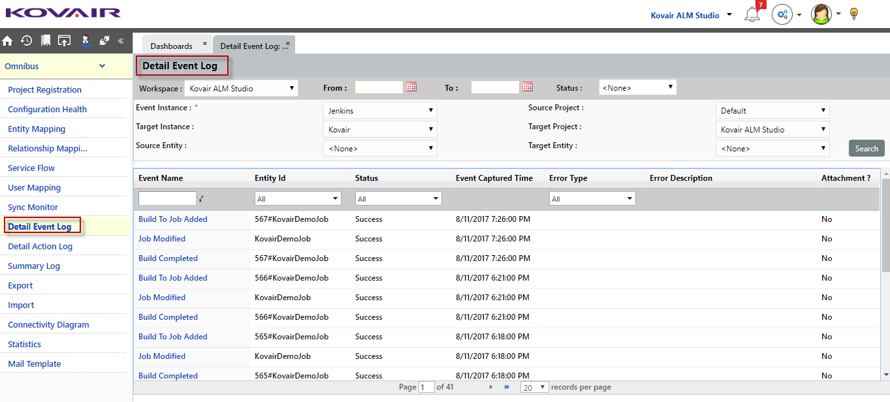Collapse the sidebar with double chevron

[x=121, y=40]
